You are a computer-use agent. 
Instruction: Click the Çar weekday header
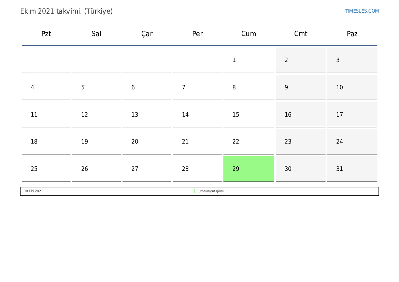[x=147, y=34]
